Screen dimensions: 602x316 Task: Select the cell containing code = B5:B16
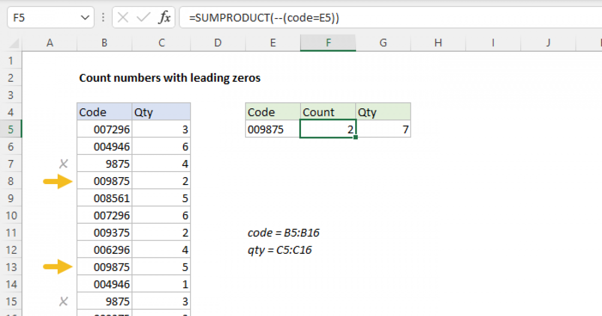point(284,233)
